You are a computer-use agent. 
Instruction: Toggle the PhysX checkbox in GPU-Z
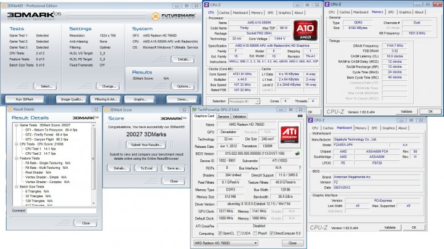click(x=255, y=234)
